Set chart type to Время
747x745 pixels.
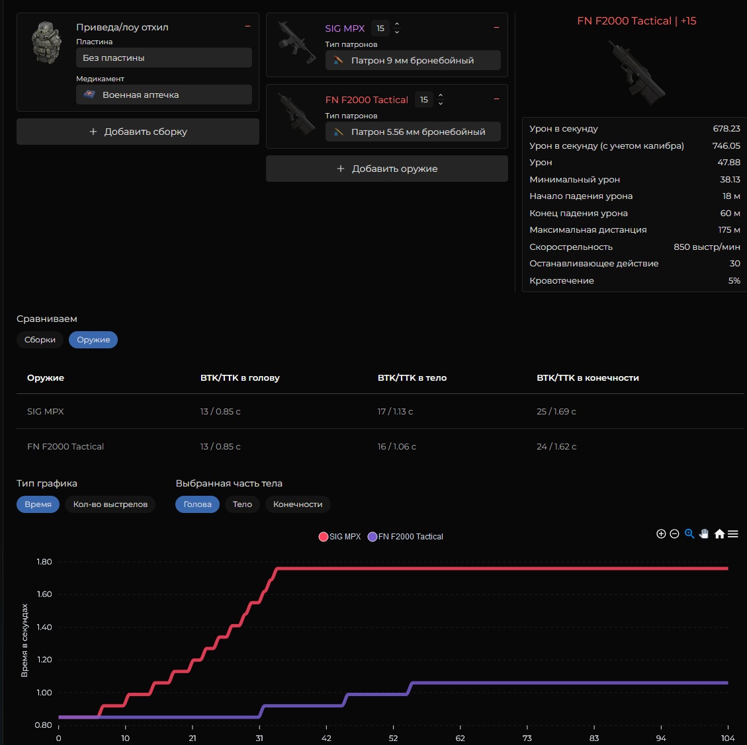pos(38,504)
